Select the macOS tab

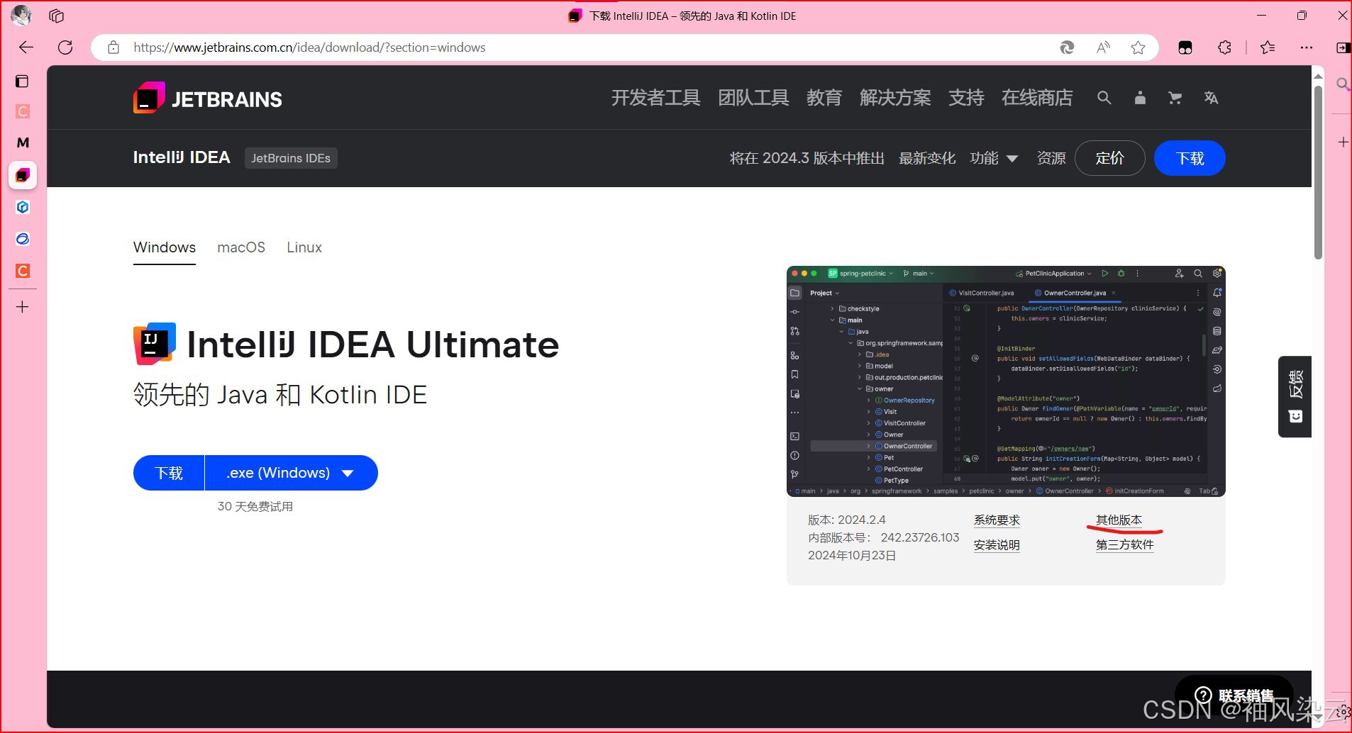tap(241, 247)
